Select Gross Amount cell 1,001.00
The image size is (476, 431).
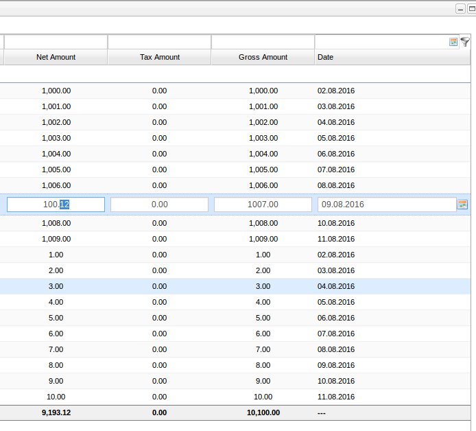point(263,106)
